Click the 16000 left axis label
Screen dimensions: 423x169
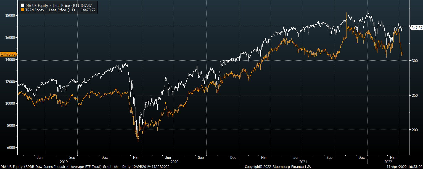pos(10,37)
